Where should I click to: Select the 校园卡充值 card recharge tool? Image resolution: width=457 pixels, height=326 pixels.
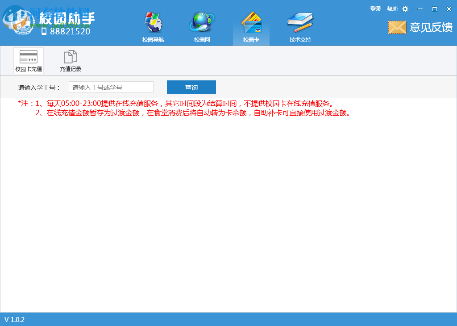[29, 60]
